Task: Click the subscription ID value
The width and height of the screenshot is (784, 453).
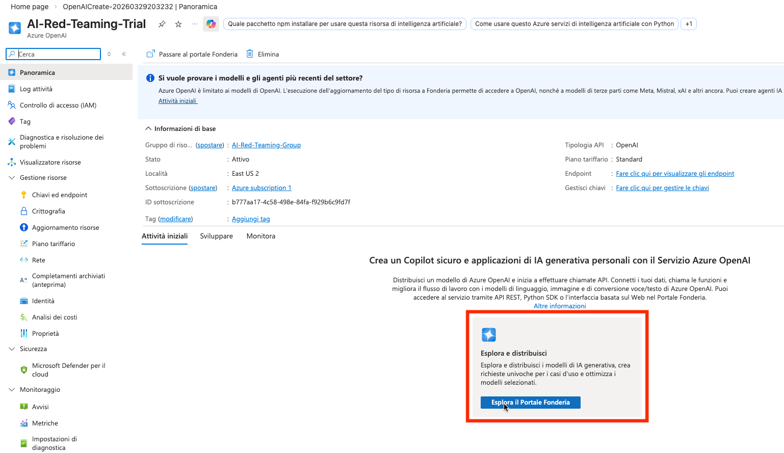Action: click(291, 202)
